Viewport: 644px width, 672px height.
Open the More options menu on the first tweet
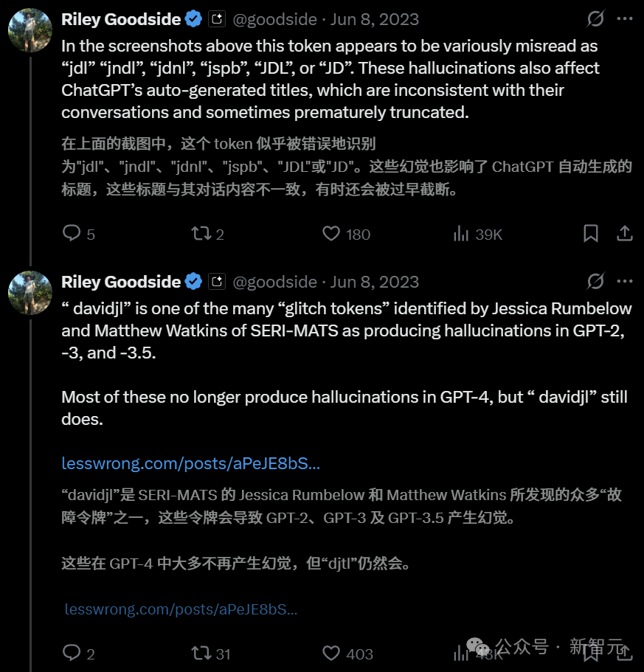(x=624, y=19)
